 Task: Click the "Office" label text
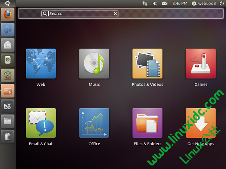click(x=94, y=144)
